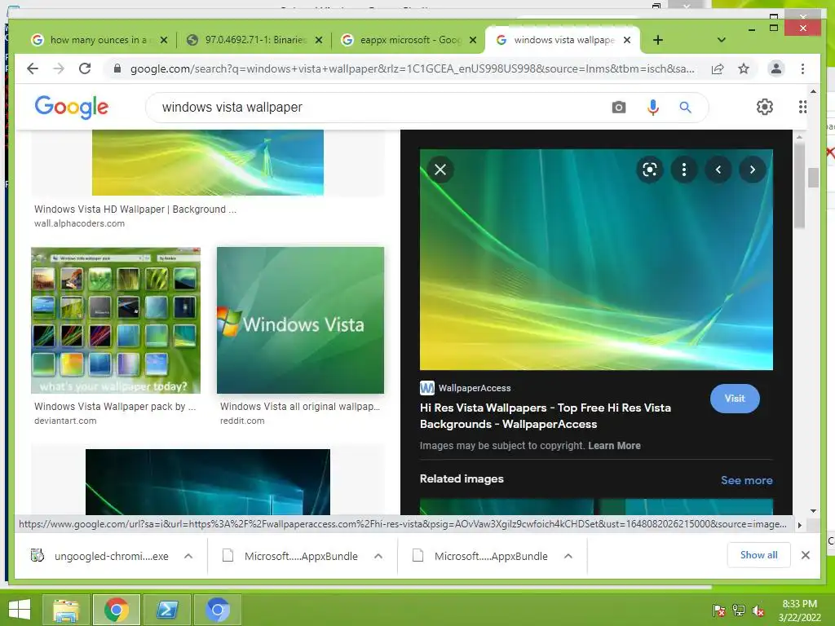
Task: Open Google quick settings gear
Action: coord(765,107)
